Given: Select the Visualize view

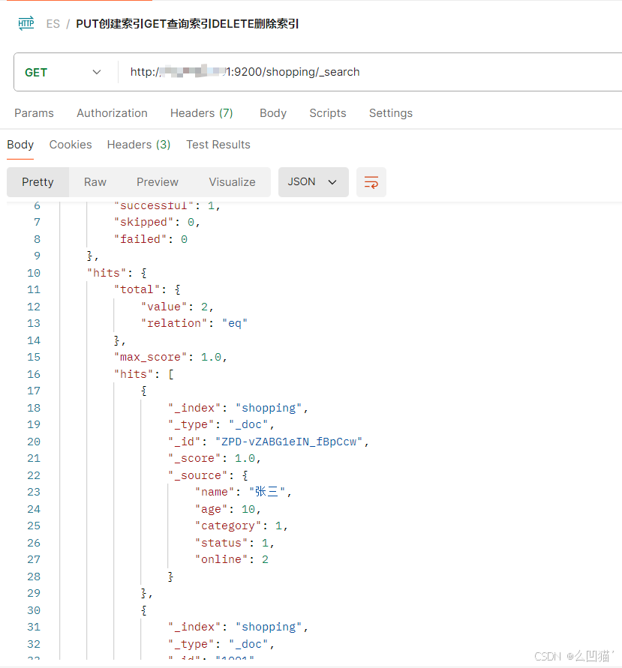Looking at the screenshot, I should (232, 182).
